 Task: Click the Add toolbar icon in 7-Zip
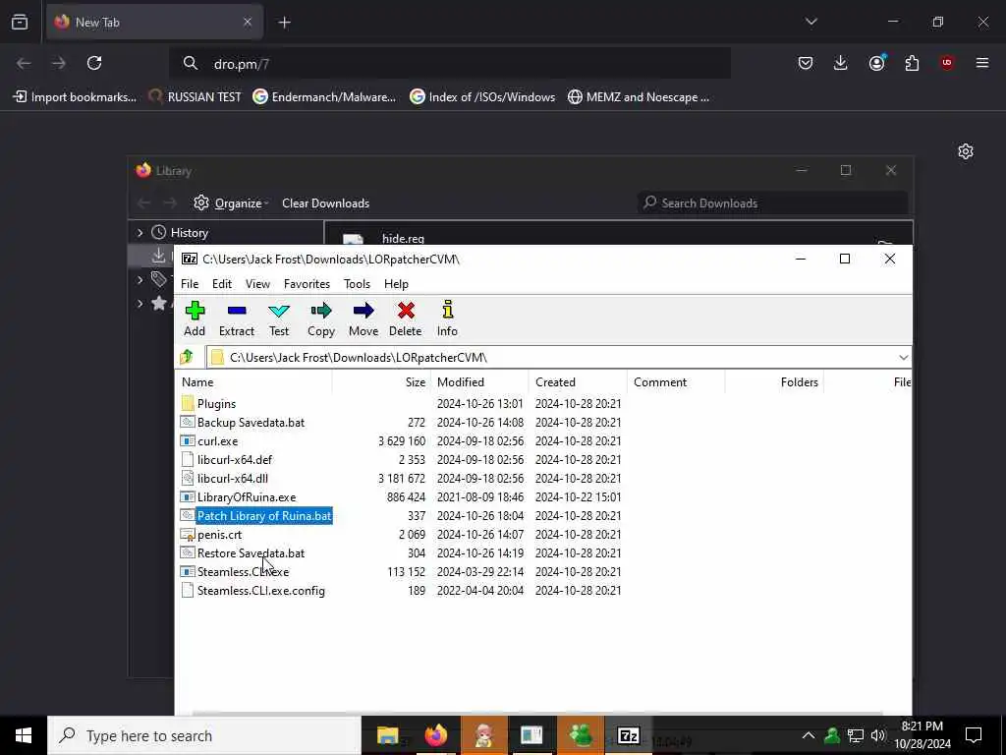click(195, 319)
